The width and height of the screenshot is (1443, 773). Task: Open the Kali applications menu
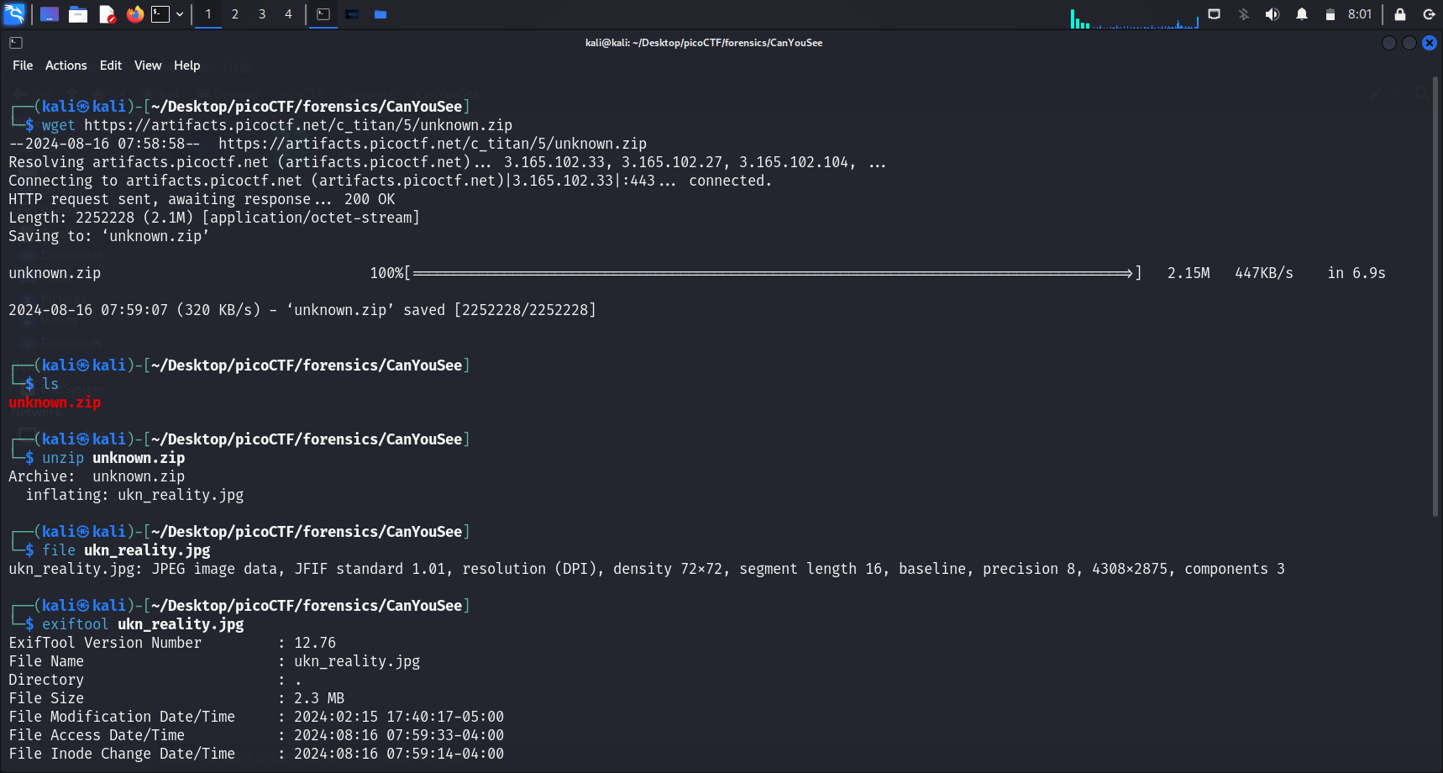pyautogui.click(x=14, y=14)
